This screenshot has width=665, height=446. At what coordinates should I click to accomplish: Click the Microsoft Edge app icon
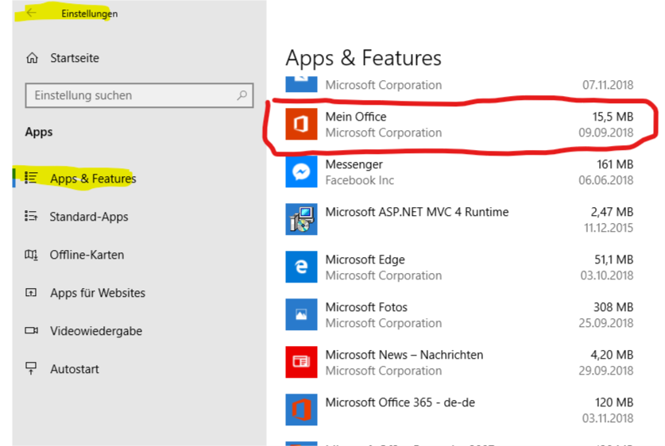pyautogui.click(x=301, y=267)
